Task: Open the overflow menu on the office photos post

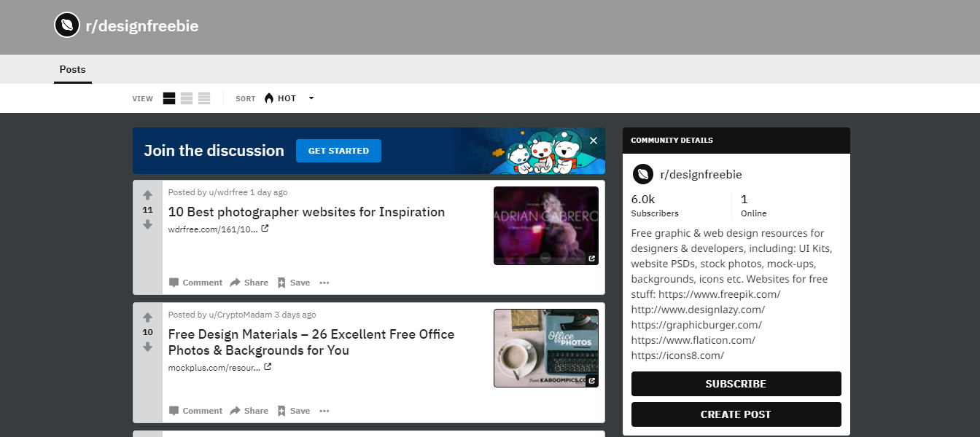Action: (x=324, y=410)
